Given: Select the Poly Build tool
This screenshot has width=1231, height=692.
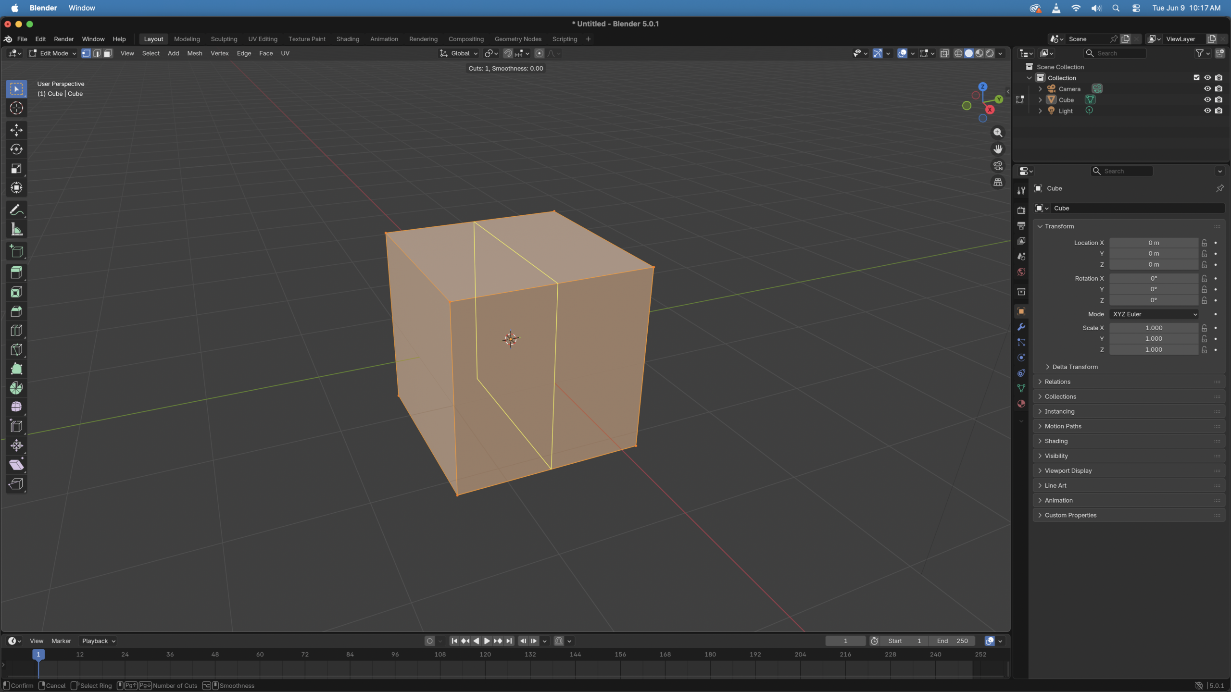Looking at the screenshot, I should pyautogui.click(x=16, y=369).
